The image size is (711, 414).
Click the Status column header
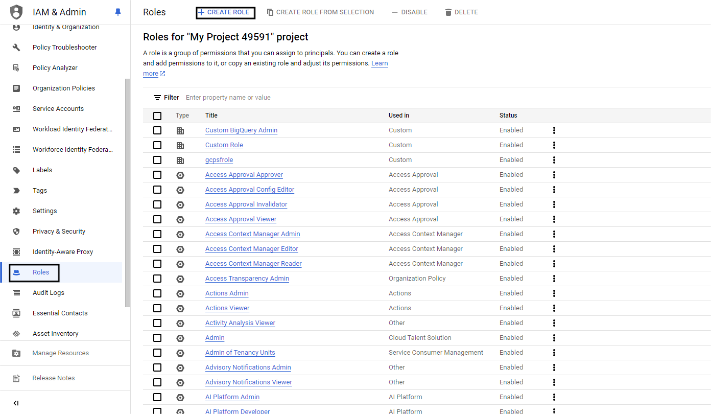[508, 116]
